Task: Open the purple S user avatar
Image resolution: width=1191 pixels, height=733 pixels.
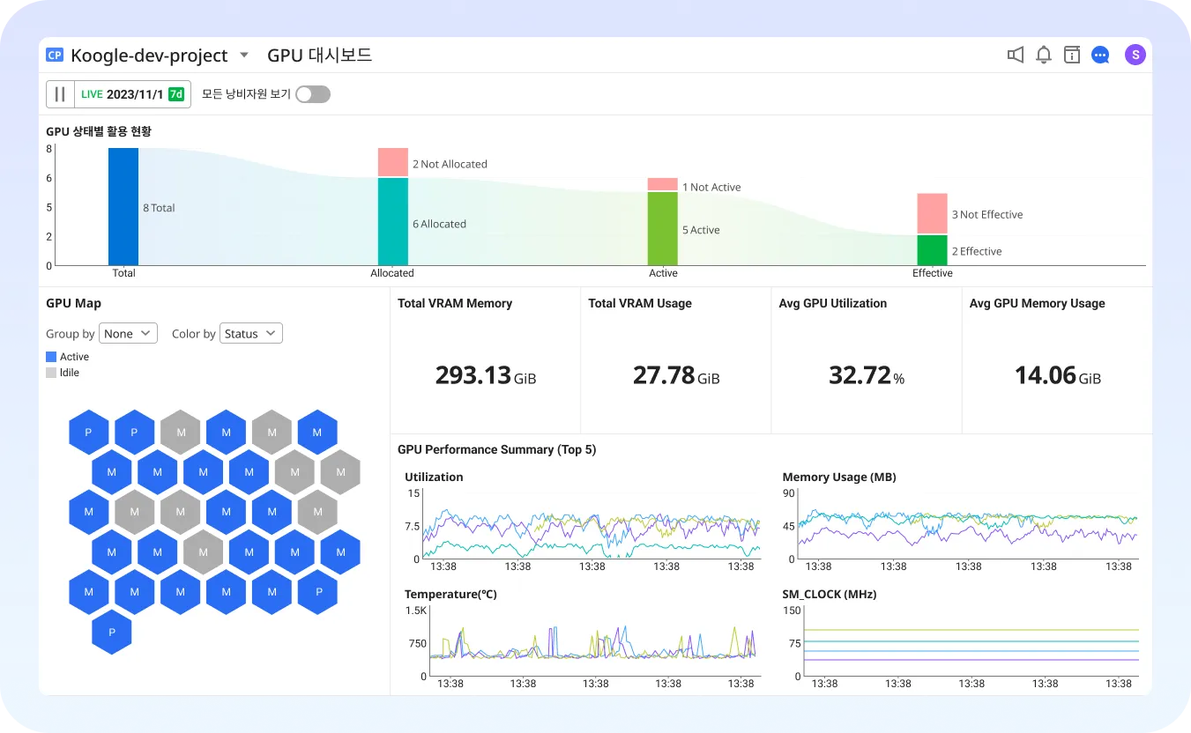Action: click(1135, 55)
